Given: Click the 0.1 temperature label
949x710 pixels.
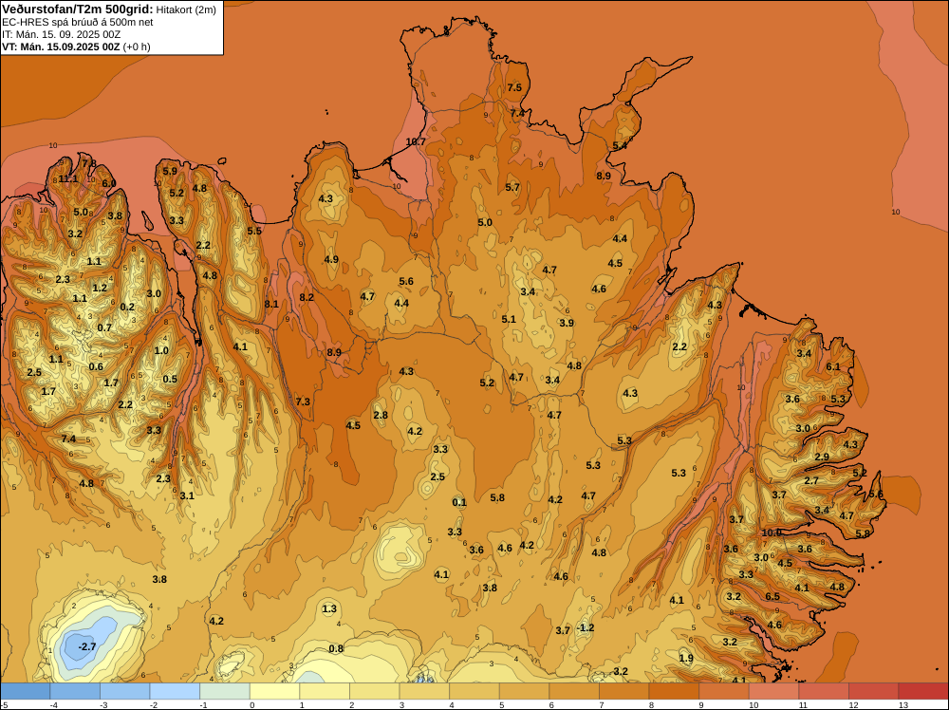Looking at the screenshot, I should click(459, 502).
